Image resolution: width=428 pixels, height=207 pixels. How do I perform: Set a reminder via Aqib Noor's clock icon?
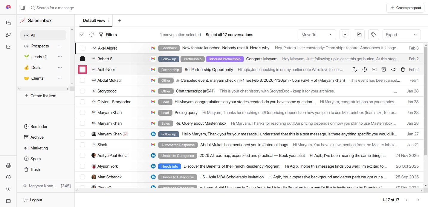tap(364, 69)
